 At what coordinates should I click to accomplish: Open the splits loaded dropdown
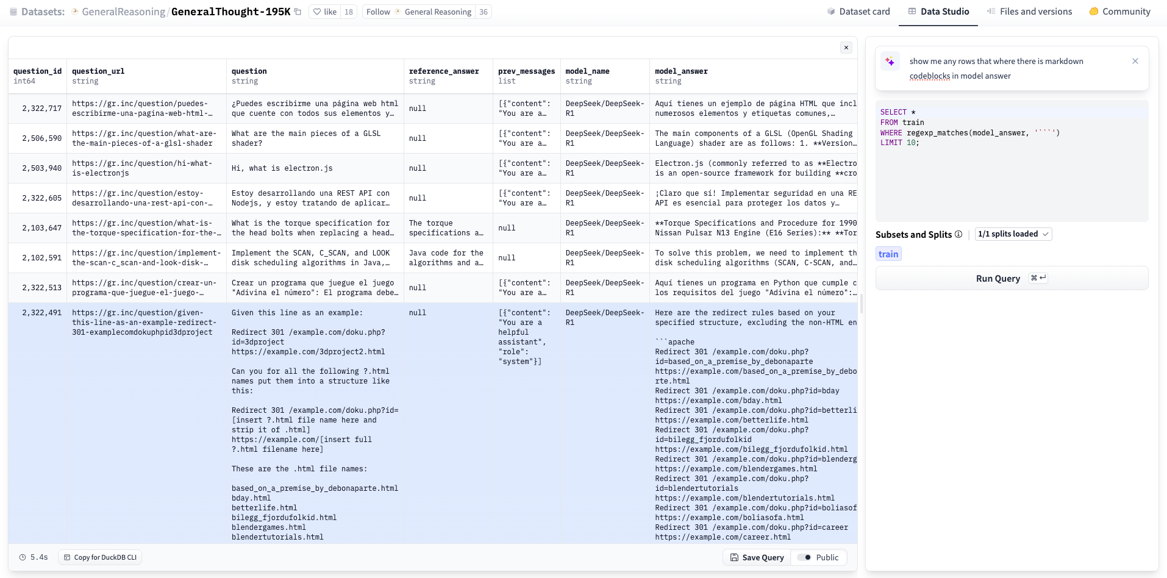click(x=1013, y=234)
